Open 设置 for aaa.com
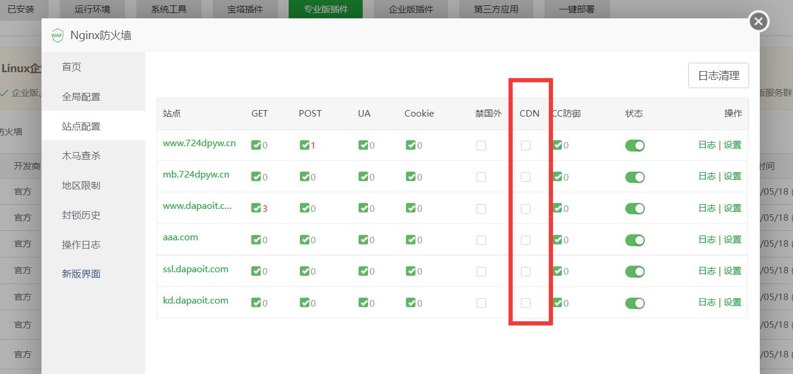The height and width of the screenshot is (374, 793). click(733, 239)
